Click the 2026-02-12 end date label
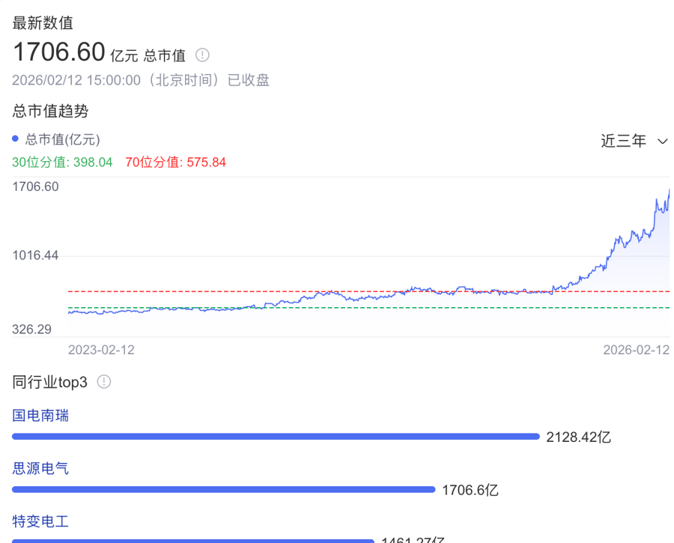This screenshot has height=543, width=674. click(x=637, y=350)
